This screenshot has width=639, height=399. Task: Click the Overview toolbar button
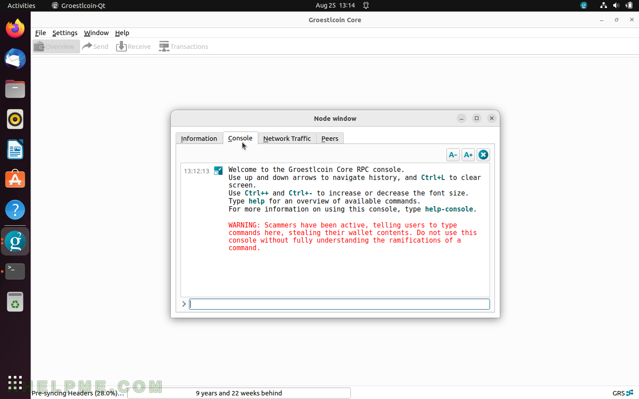pyautogui.click(x=56, y=46)
